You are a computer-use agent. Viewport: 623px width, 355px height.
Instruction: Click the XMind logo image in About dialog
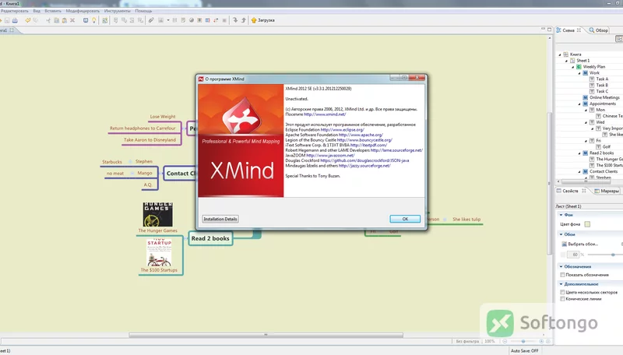[x=241, y=141]
